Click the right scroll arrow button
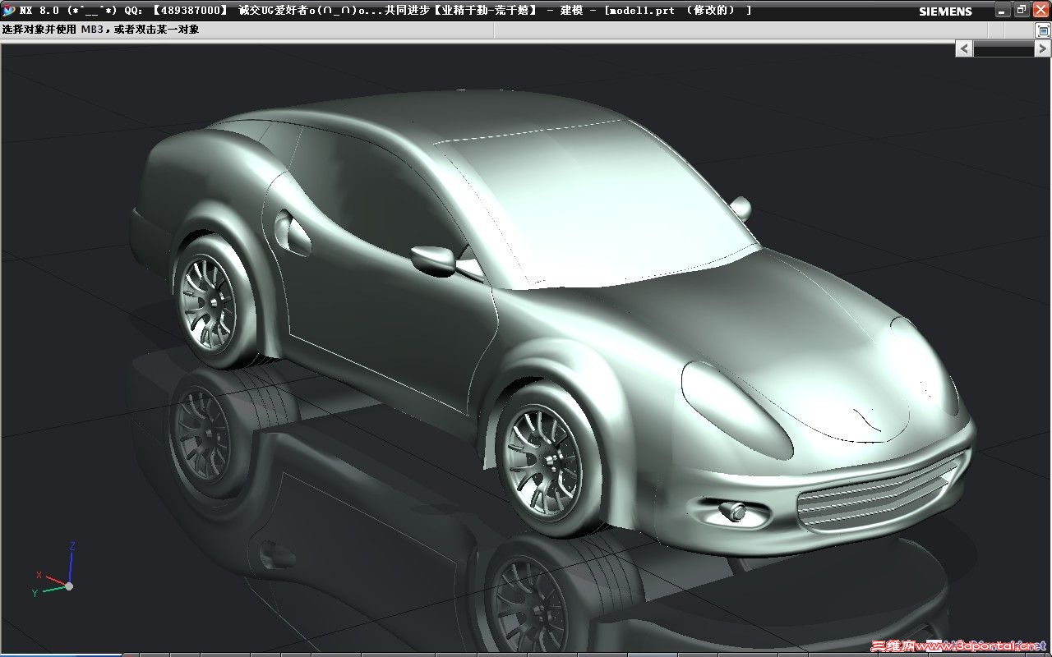The width and height of the screenshot is (1052, 657). (1041, 49)
